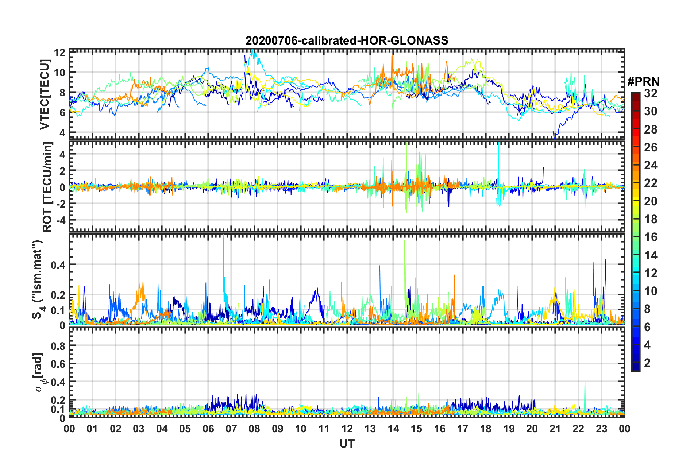Click the 0.2 tick on the S4 axis

click(58, 295)
